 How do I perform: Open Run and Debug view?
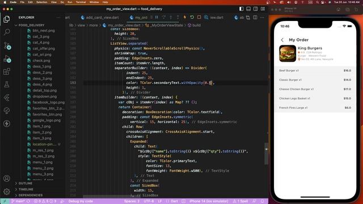coord(7,59)
